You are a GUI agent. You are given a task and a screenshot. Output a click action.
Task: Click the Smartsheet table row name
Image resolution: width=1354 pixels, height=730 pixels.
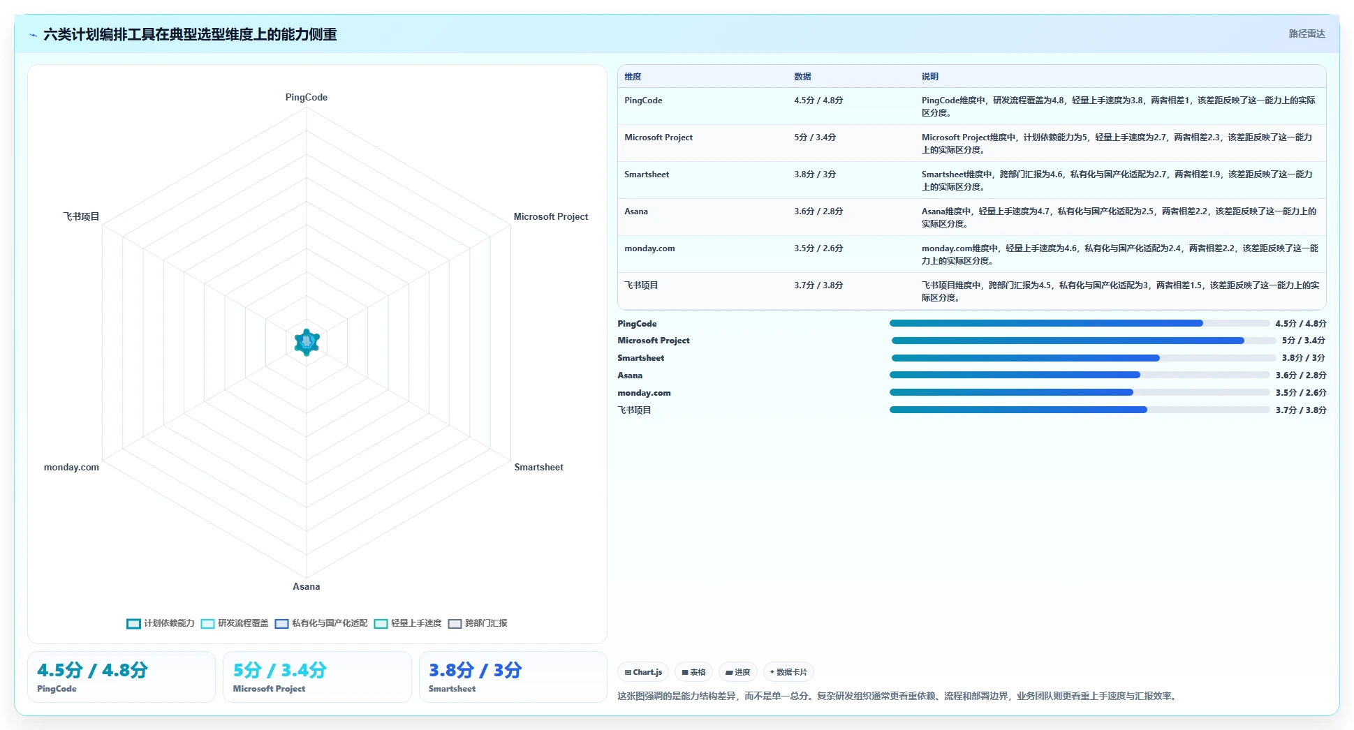(x=647, y=174)
